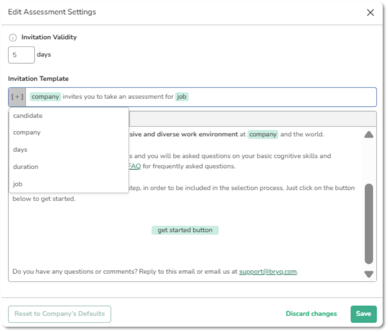The width and height of the screenshot is (388, 332).
Task: Click Reset to Company's Defaults button
Action: [x=59, y=314]
